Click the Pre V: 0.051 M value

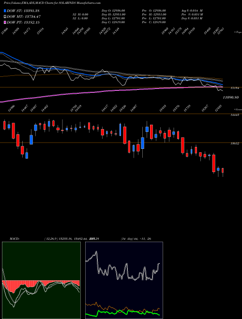(x=192, y=14)
